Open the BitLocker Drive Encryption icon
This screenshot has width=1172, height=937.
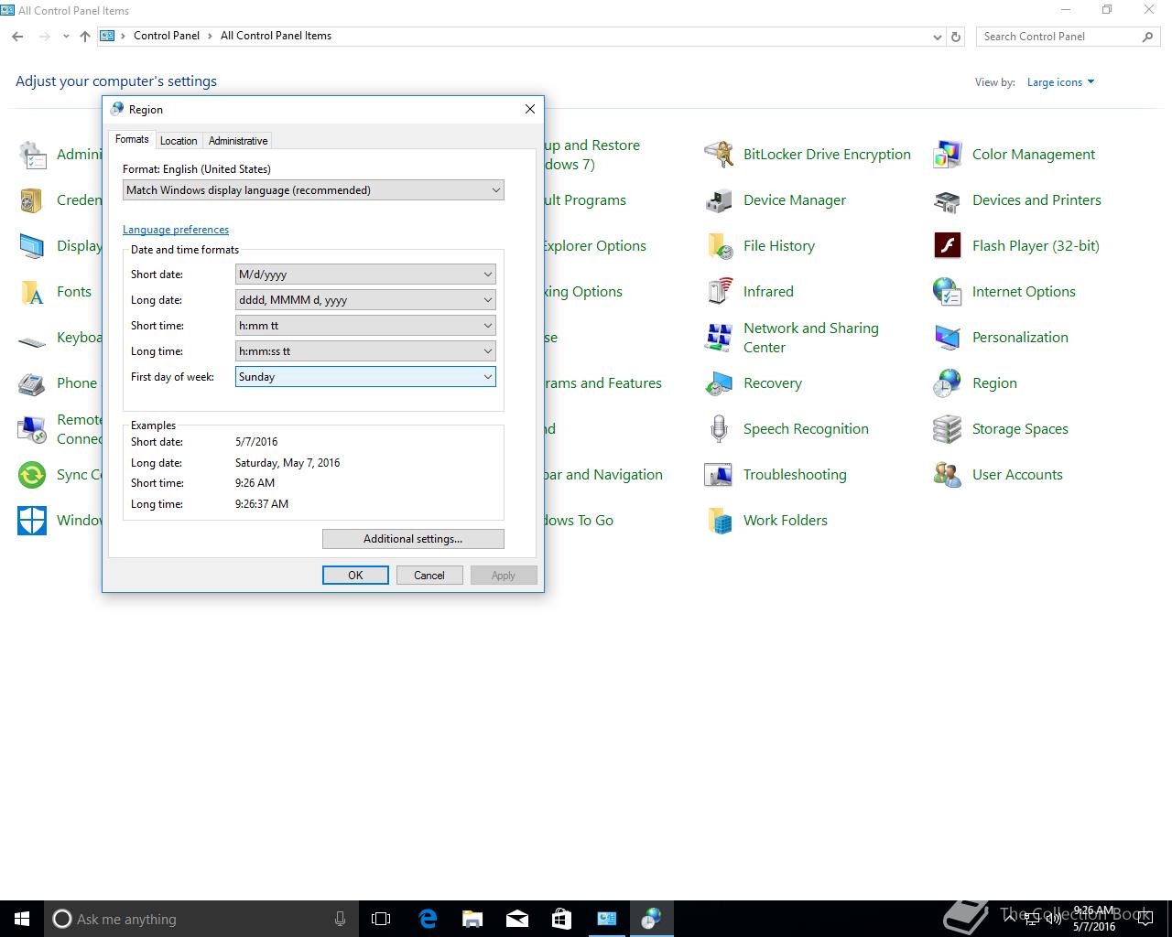[x=719, y=155]
